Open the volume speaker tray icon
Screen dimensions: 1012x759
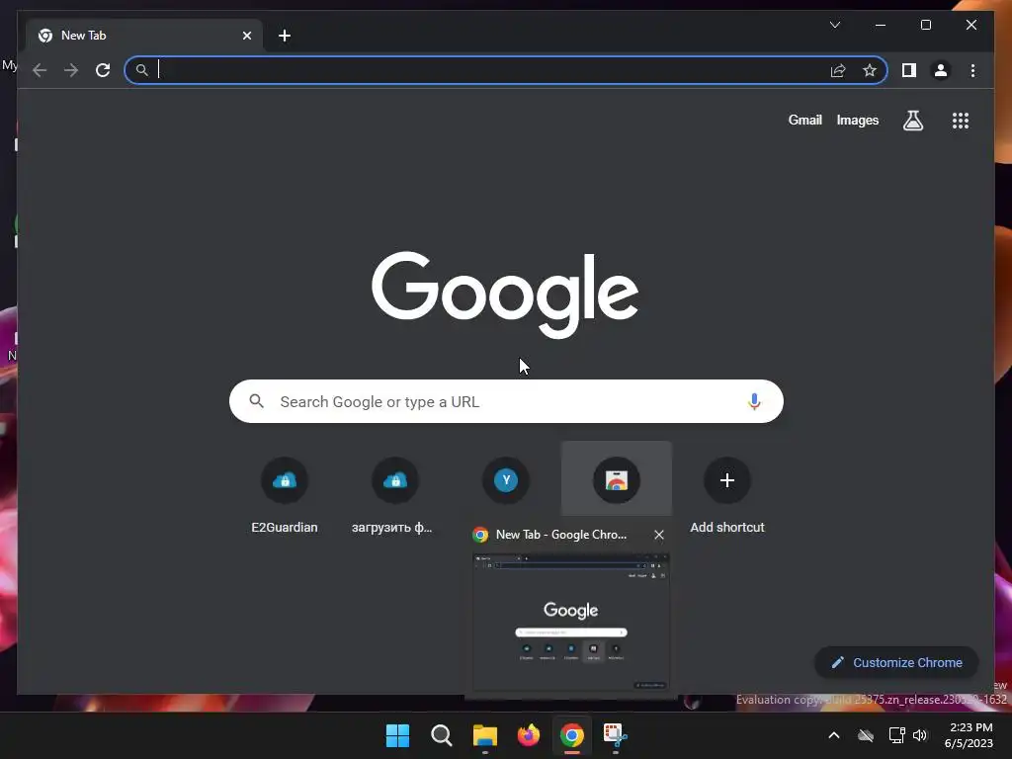pos(920,735)
